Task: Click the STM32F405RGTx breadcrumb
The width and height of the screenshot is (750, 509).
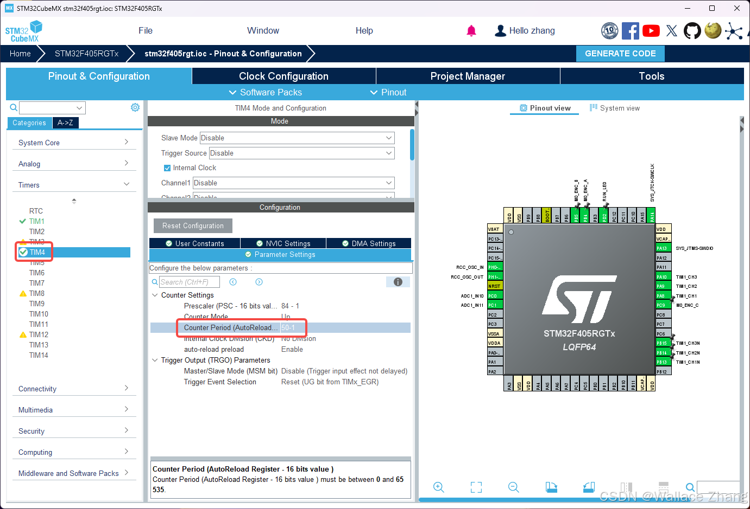Action: coord(86,54)
